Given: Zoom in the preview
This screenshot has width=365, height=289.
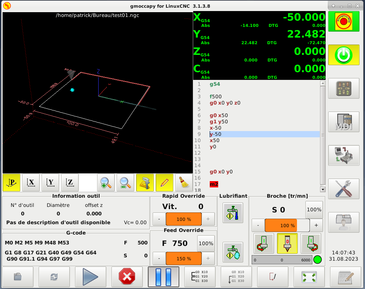Looking at the screenshot, I should click(106, 183).
